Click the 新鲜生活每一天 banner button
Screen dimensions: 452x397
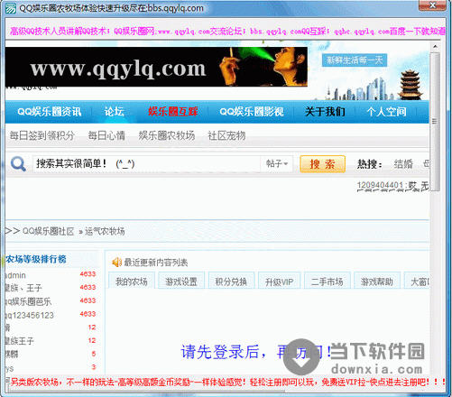point(355,60)
